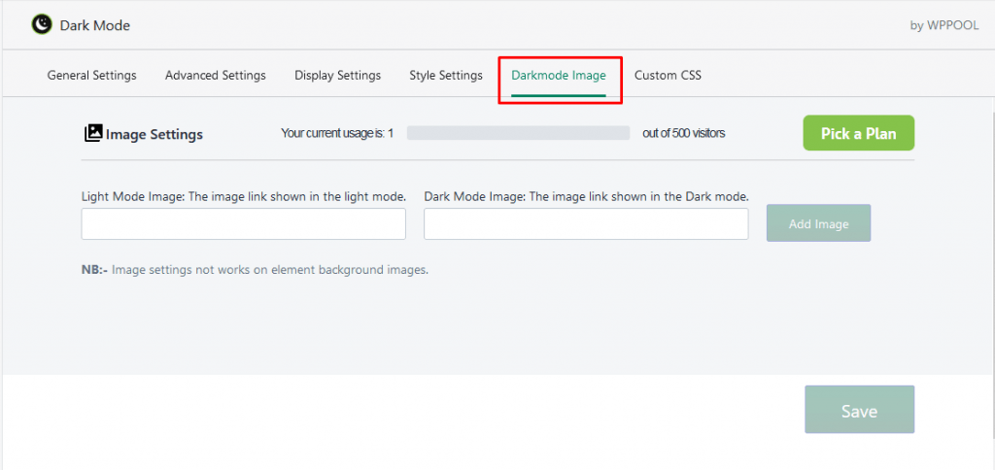Image resolution: width=995 pixels, height=470 pixels.
Task: Click the out of 500 visitors text
Action: point(683,133)
